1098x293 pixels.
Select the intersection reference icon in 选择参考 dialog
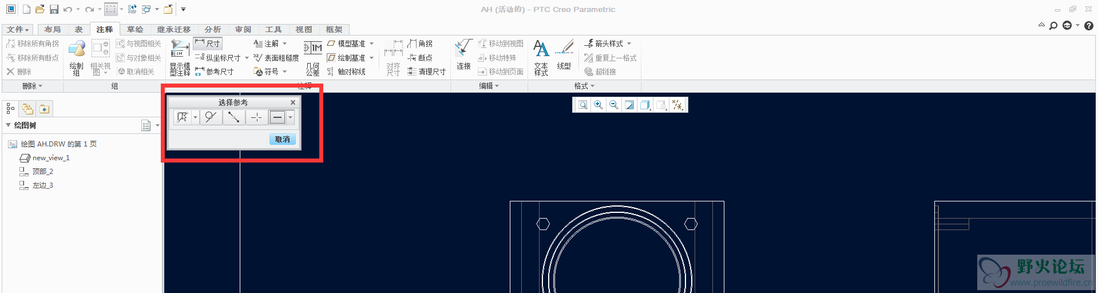256,117
